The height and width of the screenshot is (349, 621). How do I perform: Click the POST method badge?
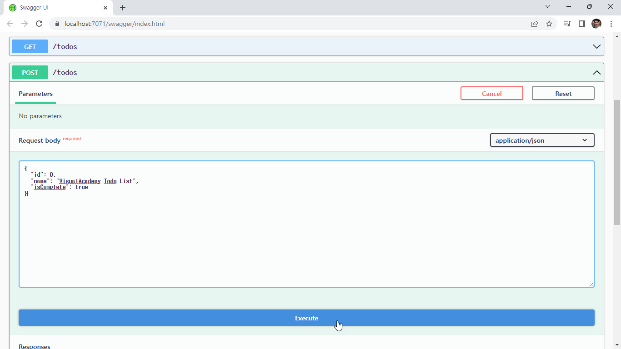tap(30, 72)
